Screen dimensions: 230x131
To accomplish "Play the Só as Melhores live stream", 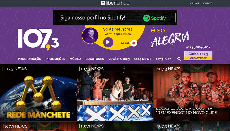I will (108, 42).
